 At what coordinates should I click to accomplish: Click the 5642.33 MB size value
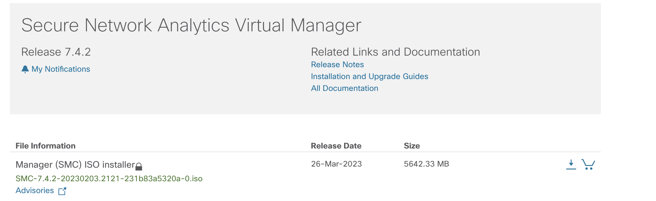point(426,164)
